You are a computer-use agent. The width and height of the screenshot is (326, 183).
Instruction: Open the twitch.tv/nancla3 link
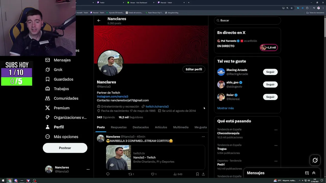click(x=157, y=106)
